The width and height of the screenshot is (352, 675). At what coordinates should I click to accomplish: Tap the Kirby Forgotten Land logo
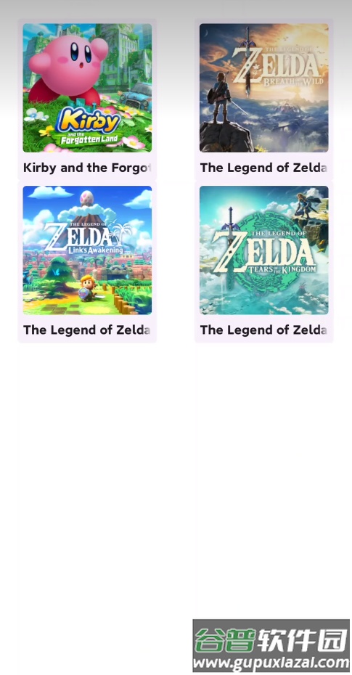click(89, 126)
